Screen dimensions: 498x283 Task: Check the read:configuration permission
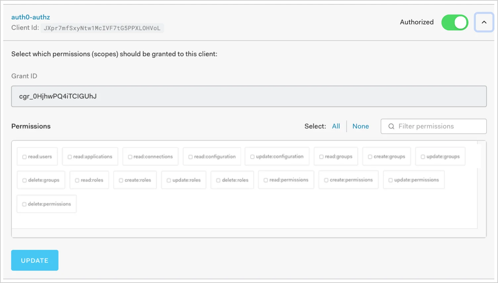coord(190,157)
